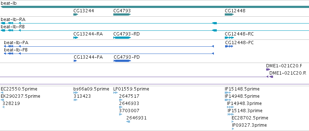The image size is (309, 131).
Task: Open the beat-Ib-PB feature label
Action: (16, 50)
